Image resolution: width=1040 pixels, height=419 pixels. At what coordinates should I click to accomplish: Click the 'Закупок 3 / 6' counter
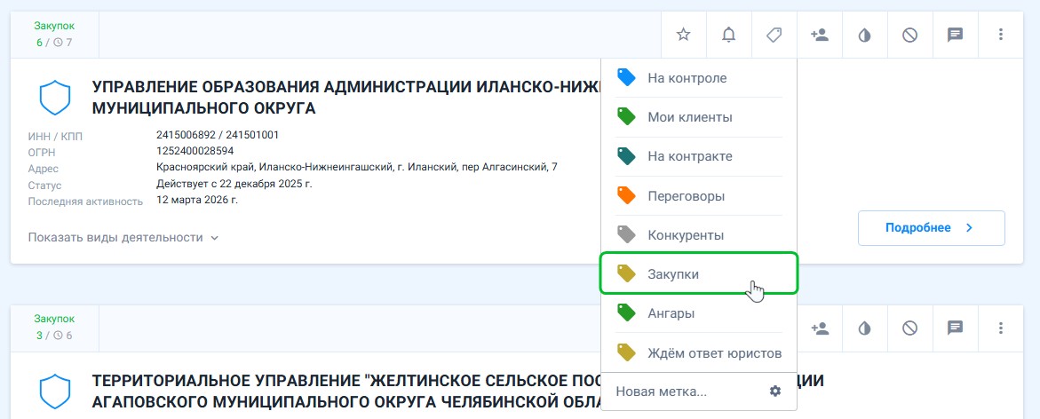pos(54,327)
